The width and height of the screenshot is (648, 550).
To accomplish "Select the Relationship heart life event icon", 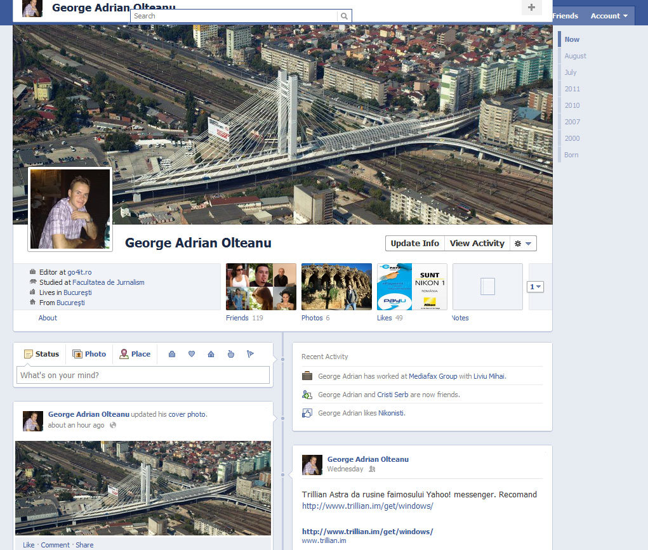I will 191,354.
